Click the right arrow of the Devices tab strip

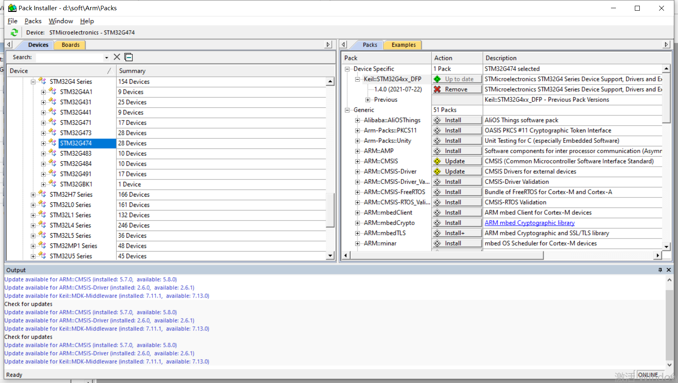pyautogui.click(x=328, y=44)
